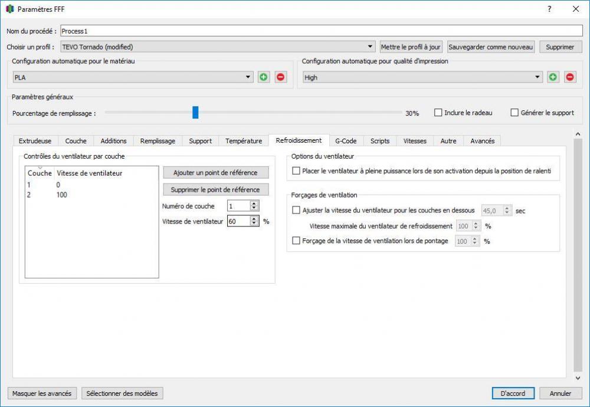Click Masquer les avancés button
This screenshot has width=590, height=407.
42,393
